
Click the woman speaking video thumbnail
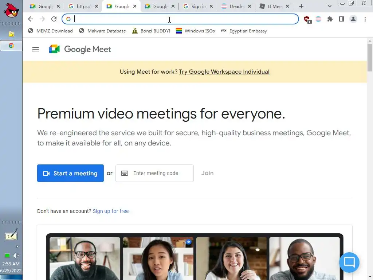[158, 258]
